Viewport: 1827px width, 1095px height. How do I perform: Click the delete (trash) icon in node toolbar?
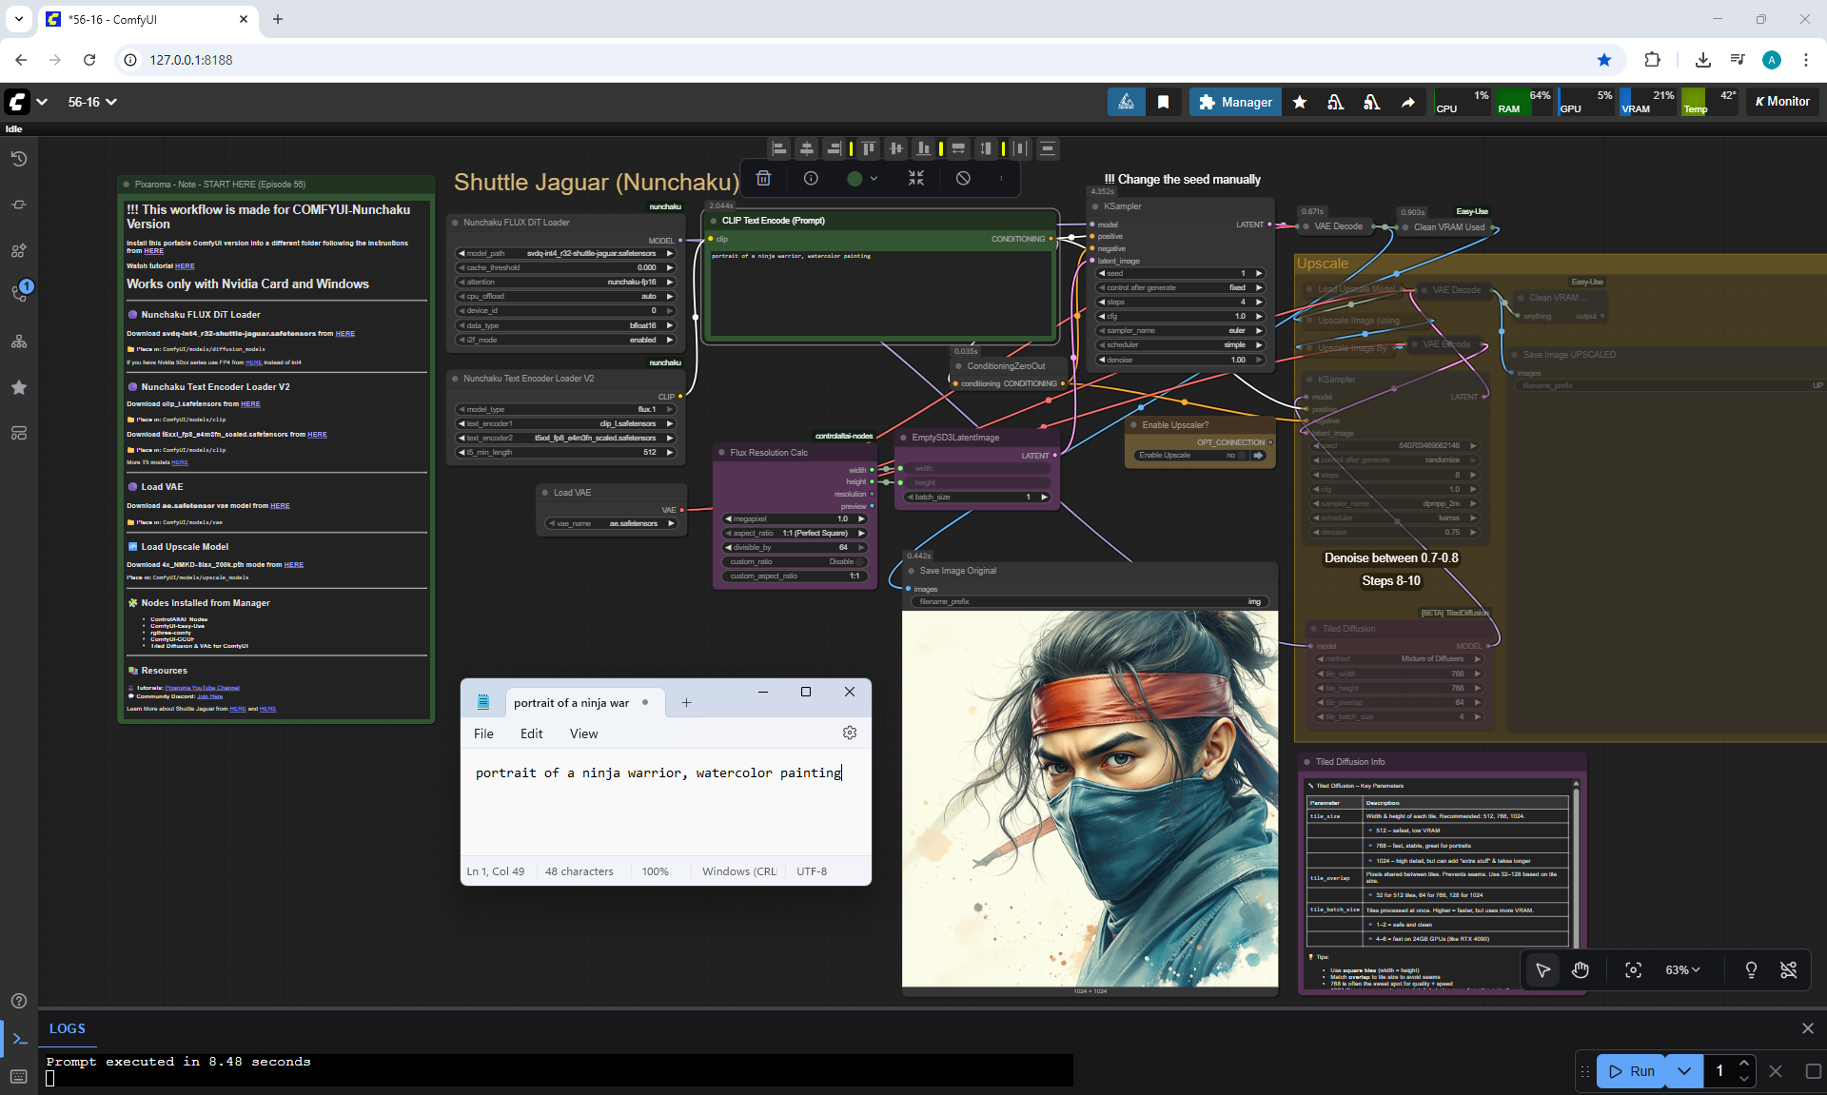click(x=763, y=178)
